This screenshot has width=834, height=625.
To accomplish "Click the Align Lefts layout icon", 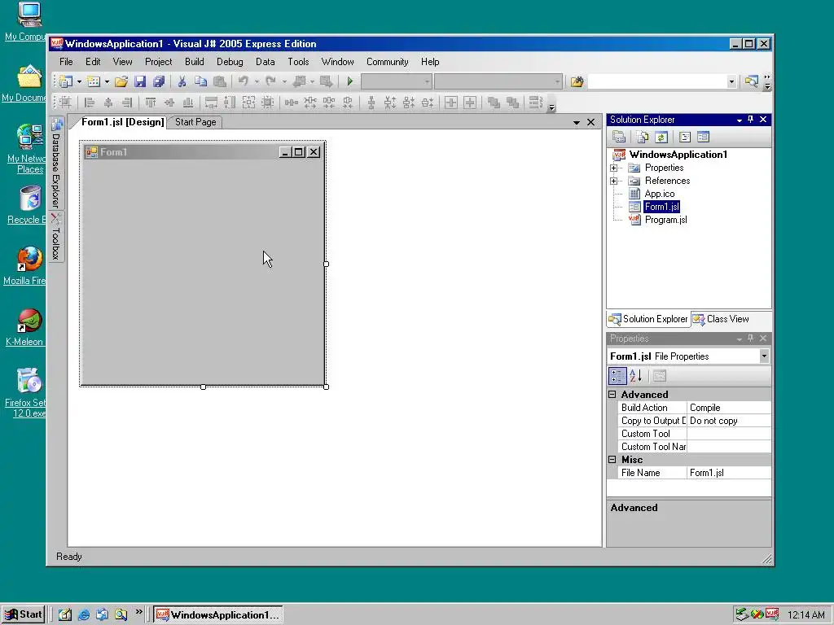I will click(x=90, y=102).
